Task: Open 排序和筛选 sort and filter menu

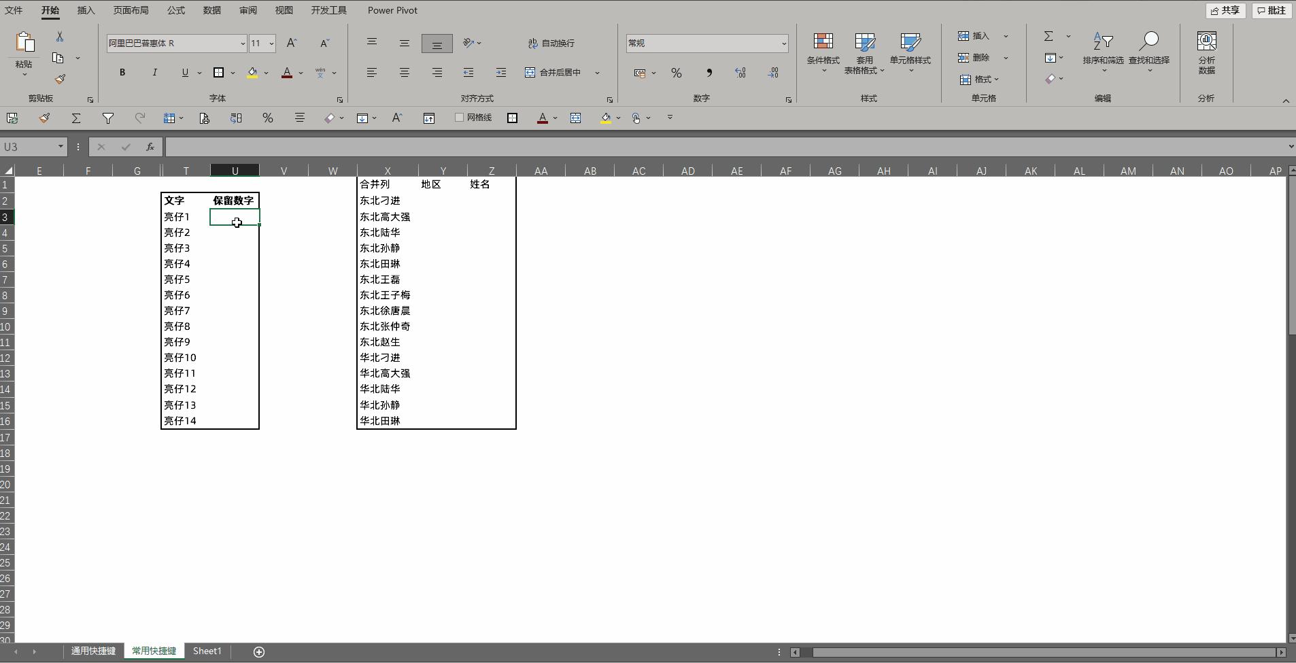Action: point(1103,52)
